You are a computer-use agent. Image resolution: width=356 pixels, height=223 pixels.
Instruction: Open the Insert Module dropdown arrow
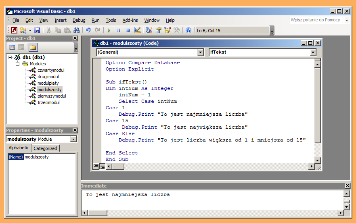(30, 30)
